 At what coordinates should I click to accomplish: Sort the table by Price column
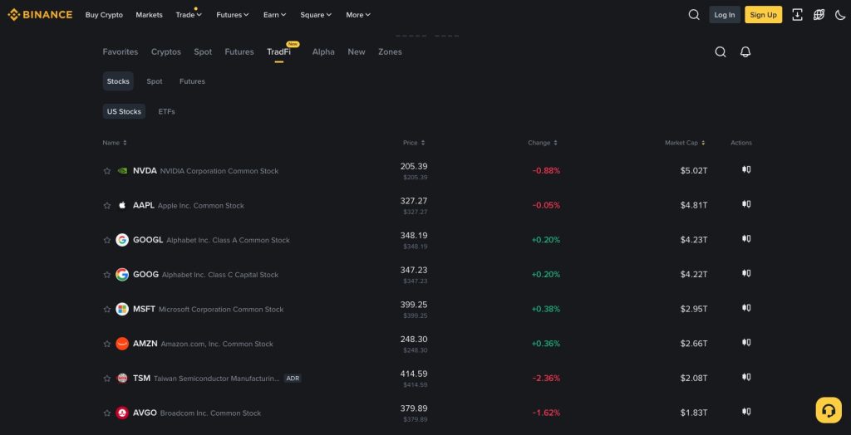click(414, 143)
